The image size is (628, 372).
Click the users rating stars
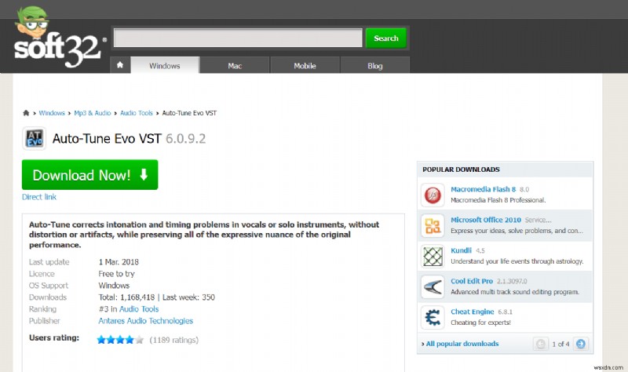point(120,340)
